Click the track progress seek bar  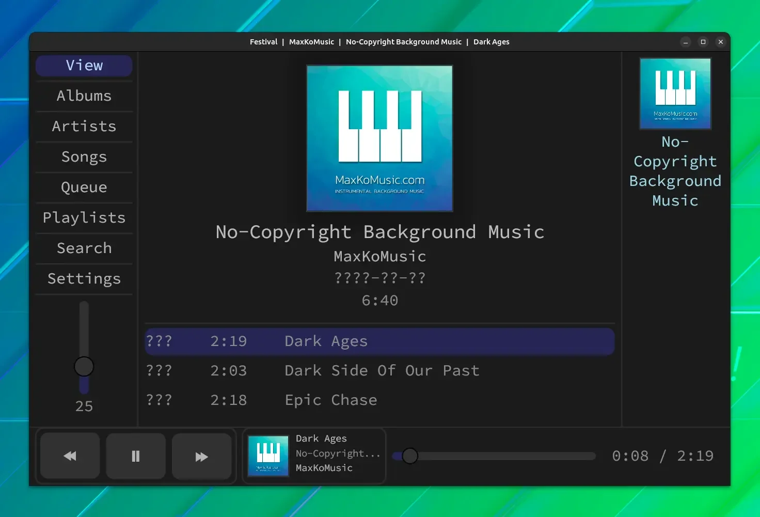[494, 456]
